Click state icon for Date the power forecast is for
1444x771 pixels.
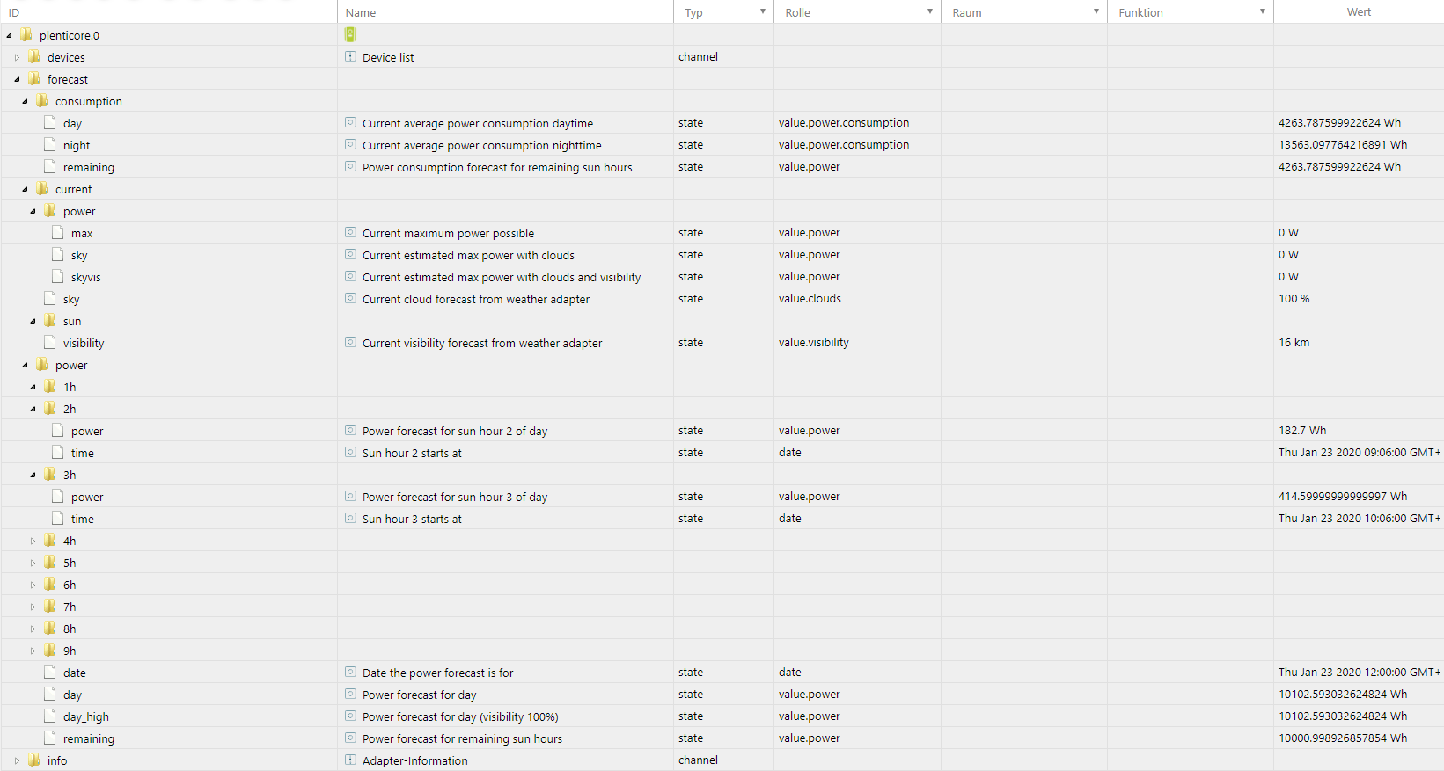click(x=350, y=672)
